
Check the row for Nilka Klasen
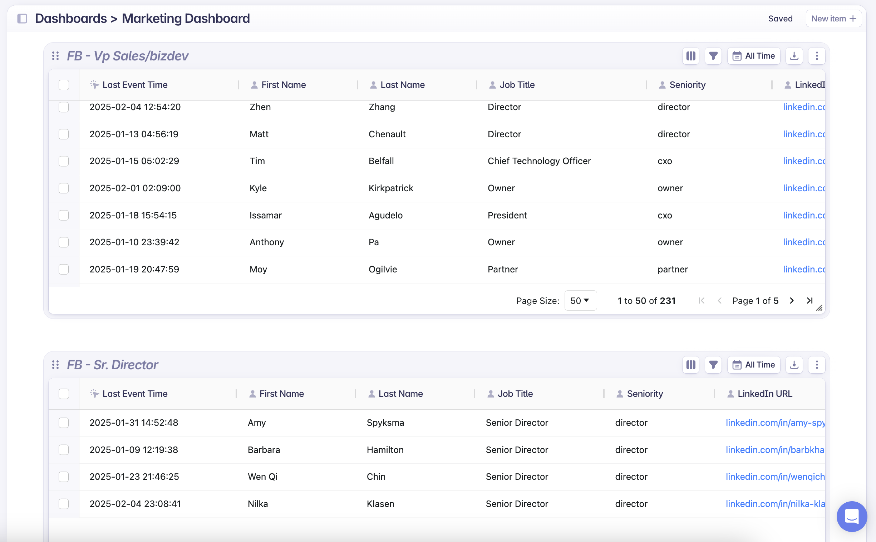point(64,504)
